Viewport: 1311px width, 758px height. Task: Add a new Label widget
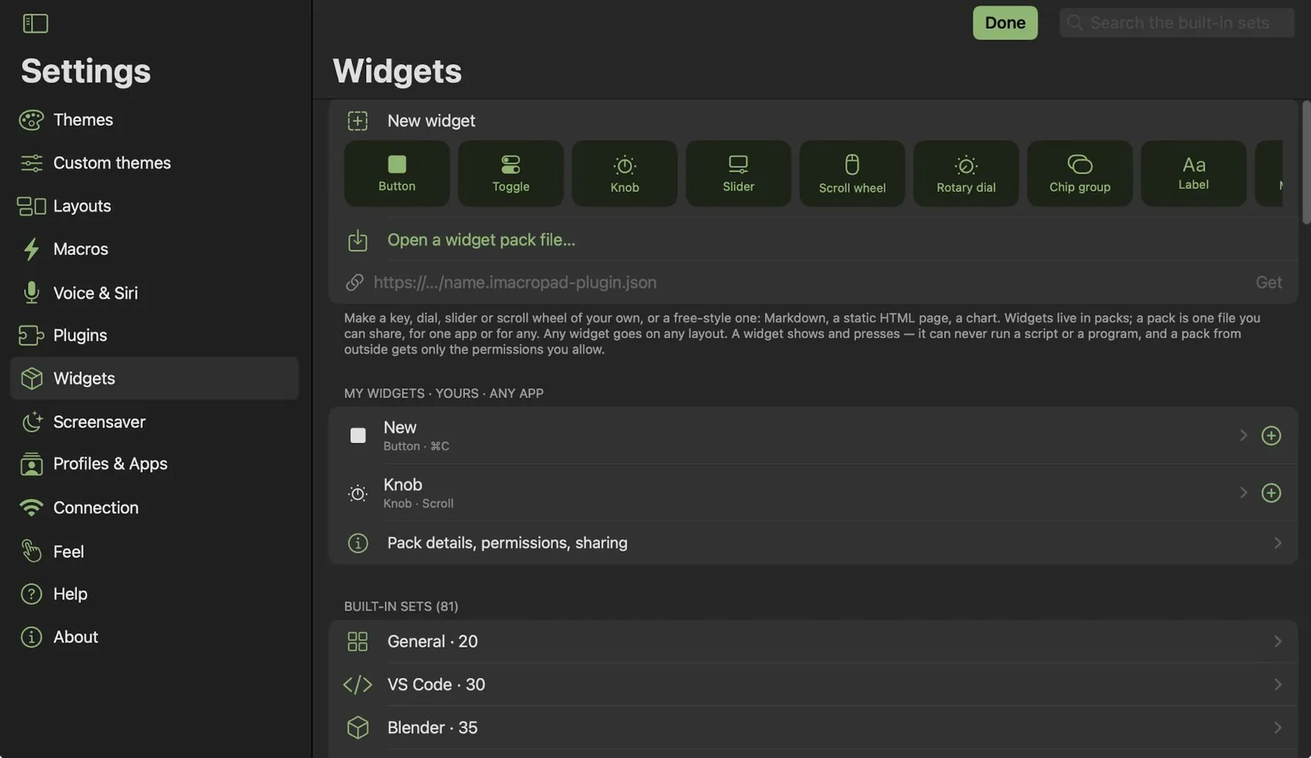1194,173
